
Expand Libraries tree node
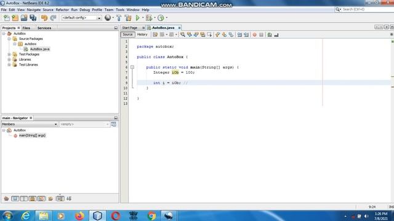[x=9, y=60]
